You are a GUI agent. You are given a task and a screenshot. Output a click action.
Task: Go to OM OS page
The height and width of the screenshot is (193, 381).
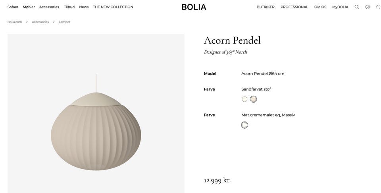[x=320, y=7]
